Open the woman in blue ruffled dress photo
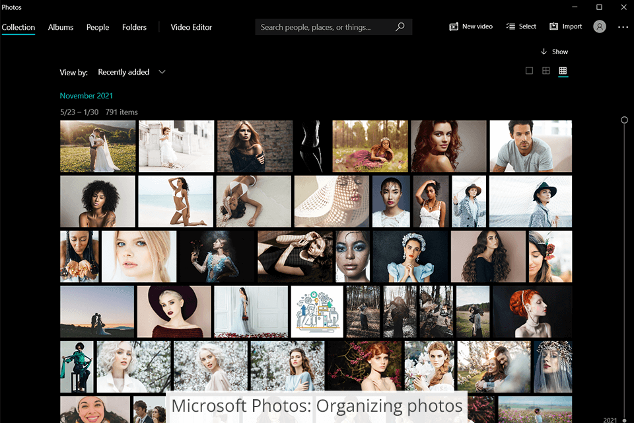 pyautogui.click(x=410, y=256)
